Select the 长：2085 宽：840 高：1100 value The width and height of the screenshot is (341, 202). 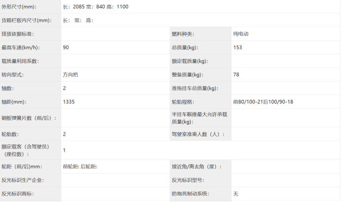click(x=96, y=7)
